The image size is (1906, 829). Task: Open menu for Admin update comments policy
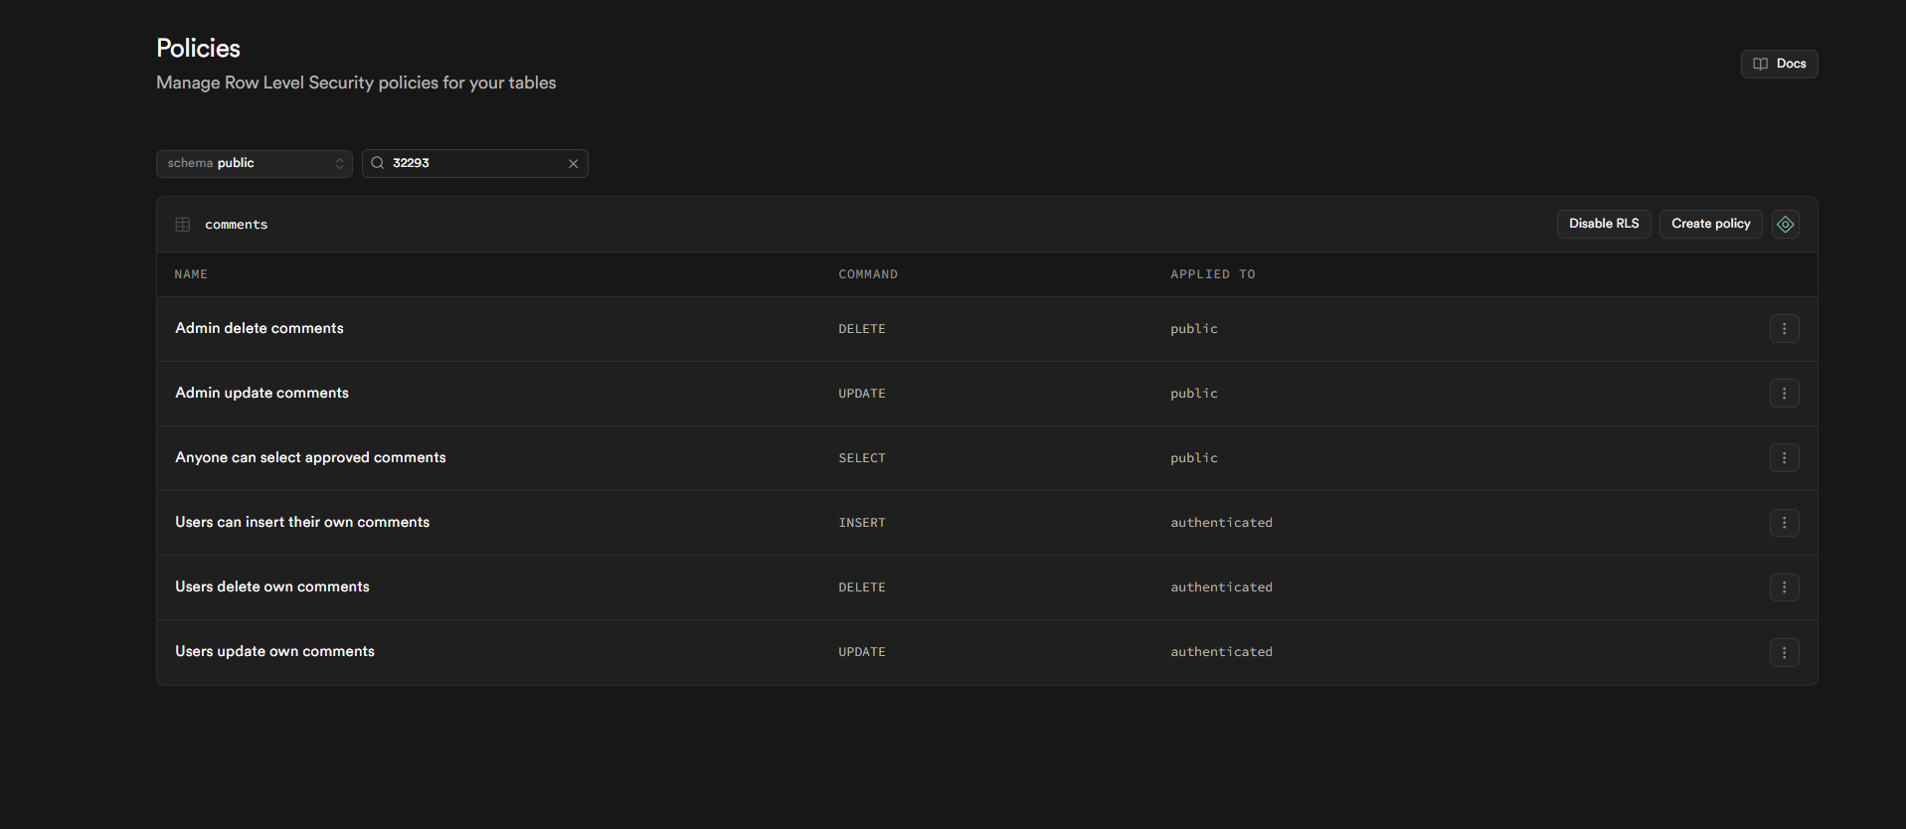[x=1784, y=394]
